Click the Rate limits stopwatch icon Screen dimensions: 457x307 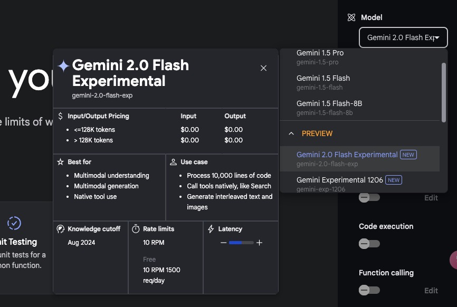pos(136,229)
